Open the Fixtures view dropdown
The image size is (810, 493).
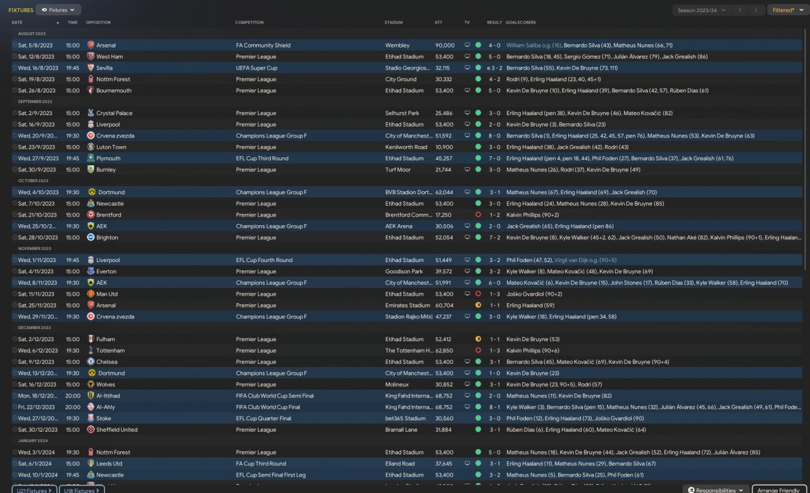58,10
